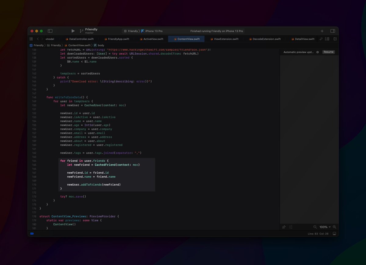Click the related items grid icon
Image resolution: width=366 pixels, height=265 pixels.
[x=31, y=39]
